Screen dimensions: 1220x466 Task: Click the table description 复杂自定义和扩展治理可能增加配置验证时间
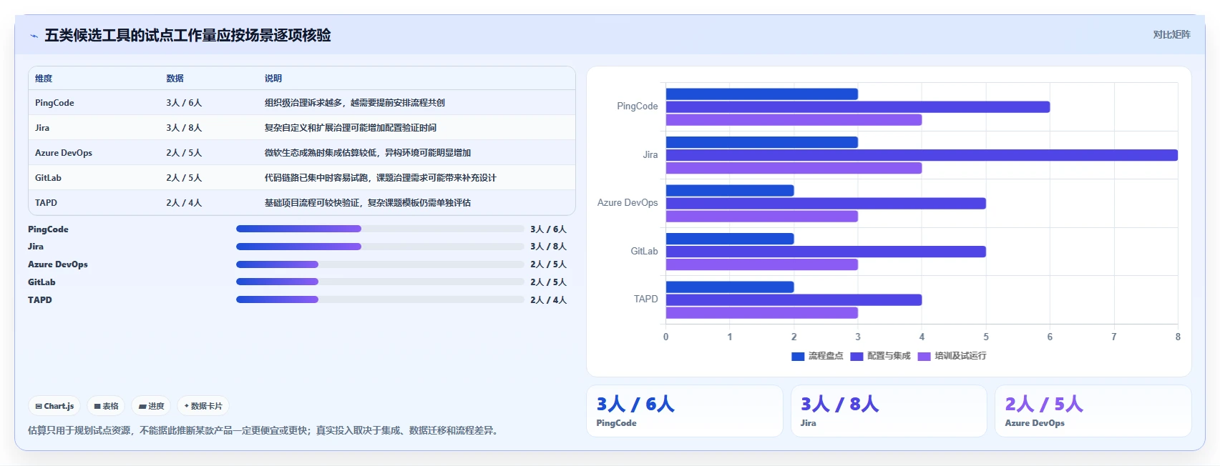(350, 128)
